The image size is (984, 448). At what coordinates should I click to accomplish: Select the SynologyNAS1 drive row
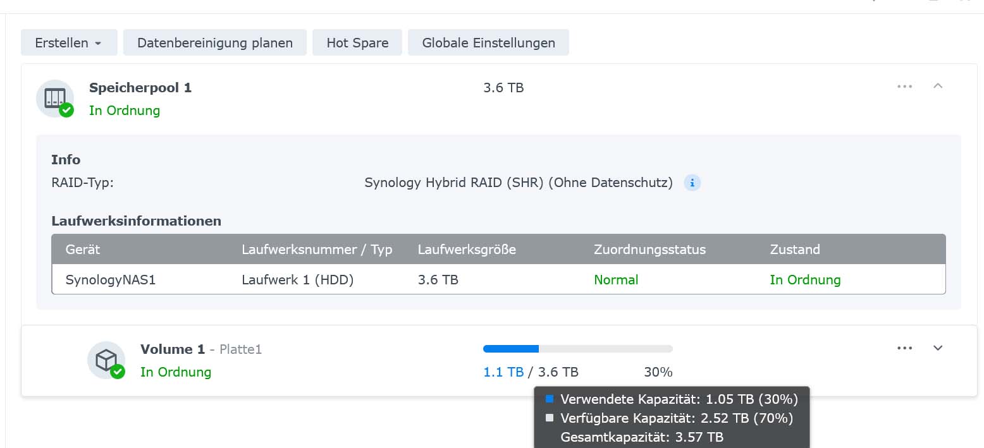pyautogui.click(x=498, y=279)
